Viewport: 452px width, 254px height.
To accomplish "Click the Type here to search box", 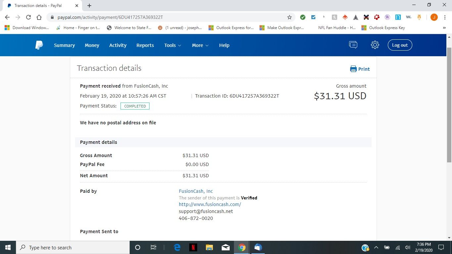I will tap(73, 247).
